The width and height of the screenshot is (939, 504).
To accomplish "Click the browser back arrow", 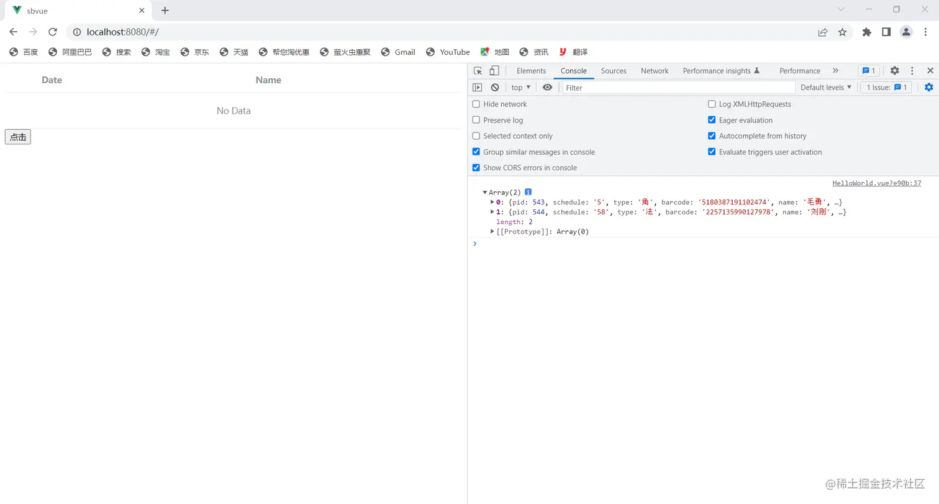I will pos(14,32).
